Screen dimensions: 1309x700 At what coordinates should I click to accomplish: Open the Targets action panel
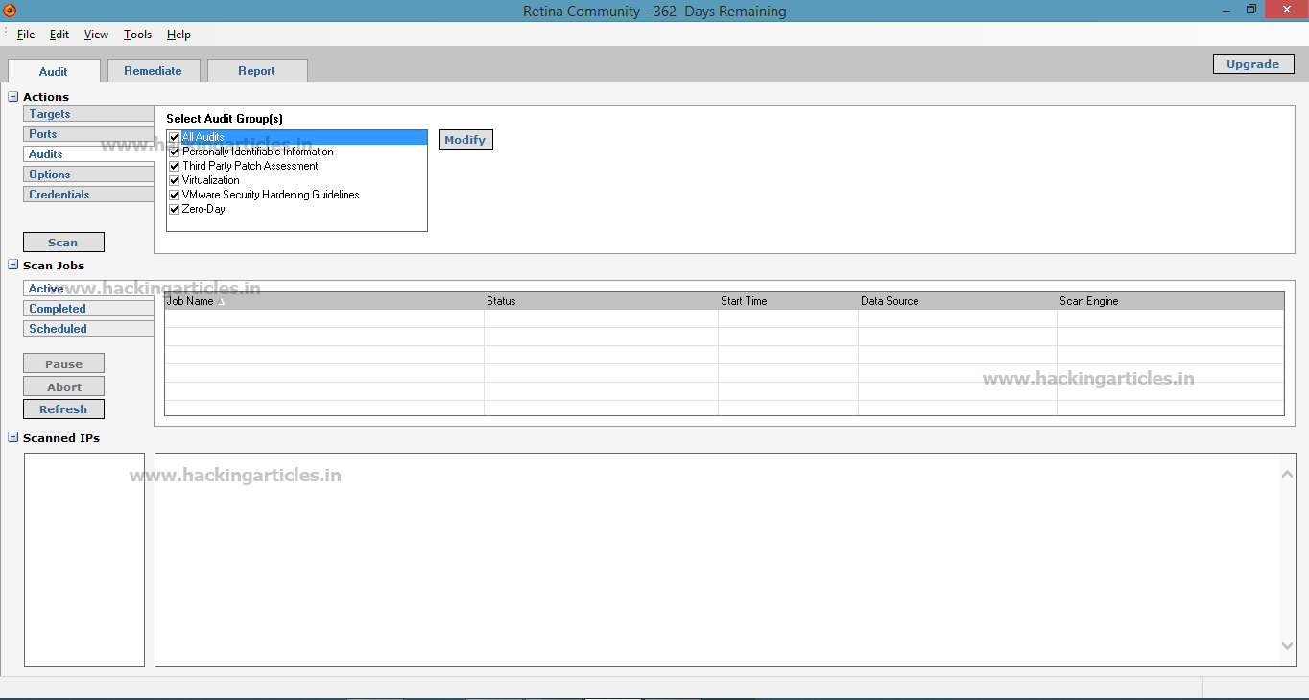(x=88, y=114)
